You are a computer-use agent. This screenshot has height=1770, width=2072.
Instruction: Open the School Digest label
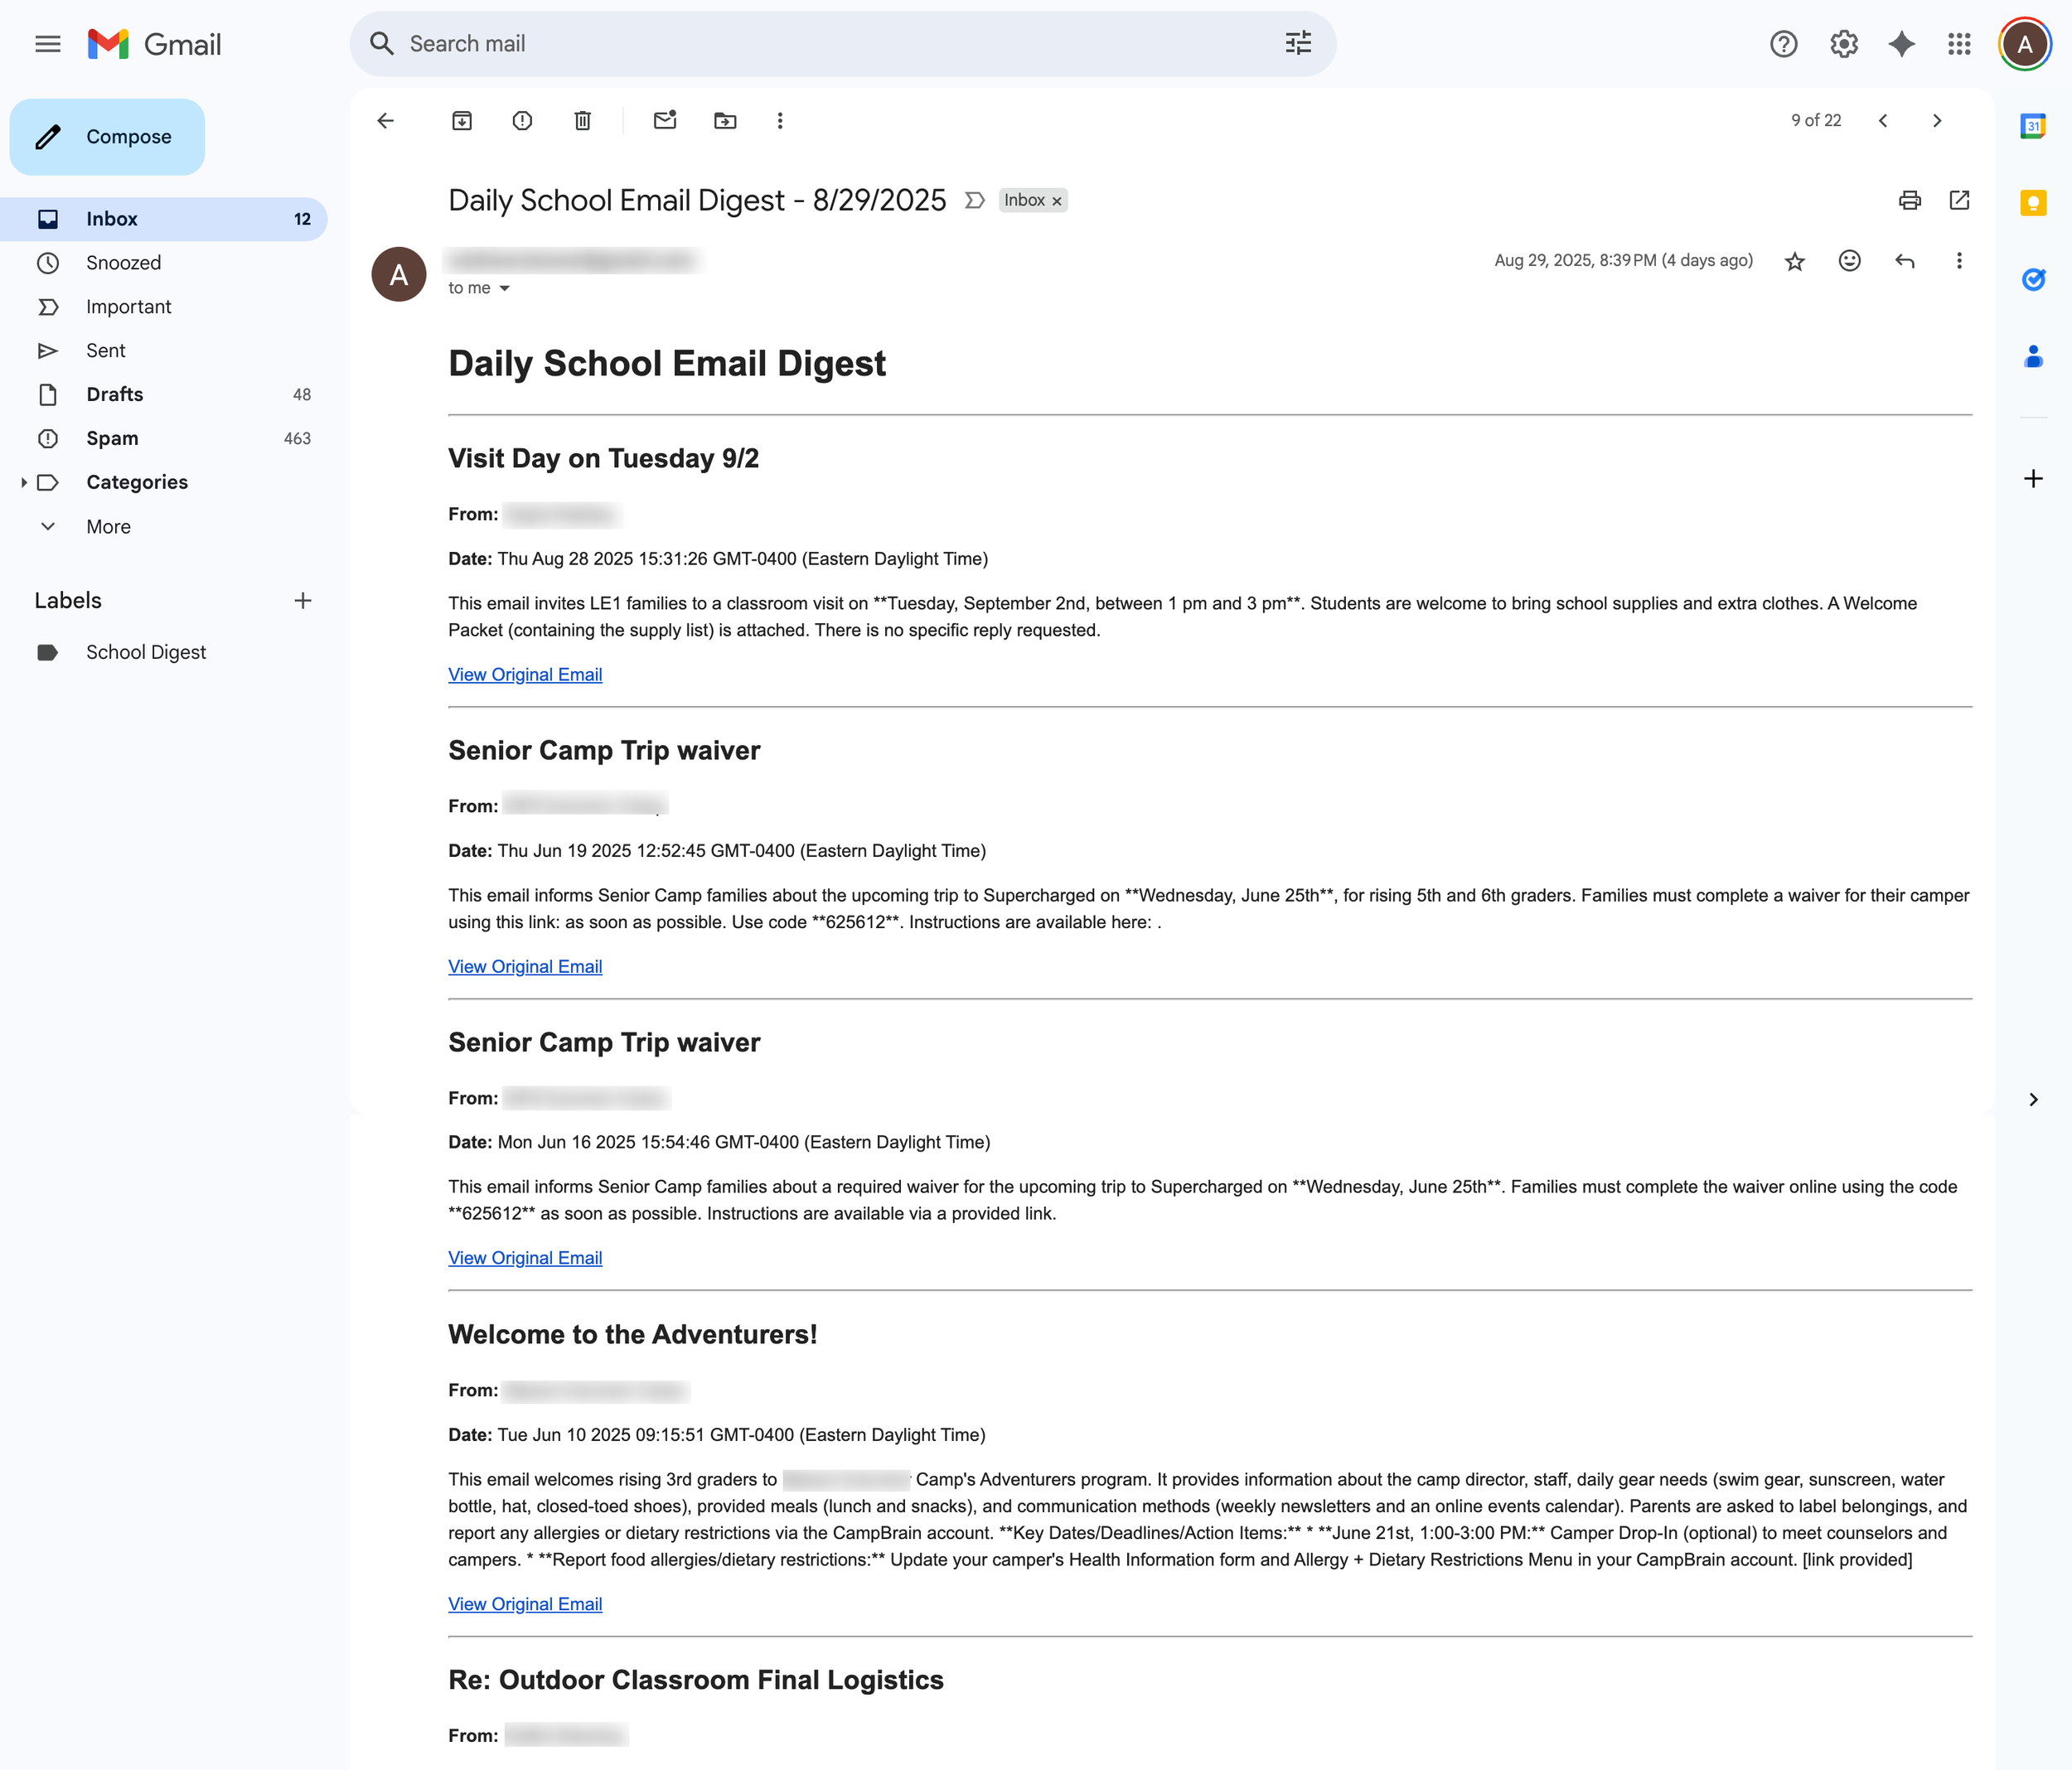pos(146,652)
